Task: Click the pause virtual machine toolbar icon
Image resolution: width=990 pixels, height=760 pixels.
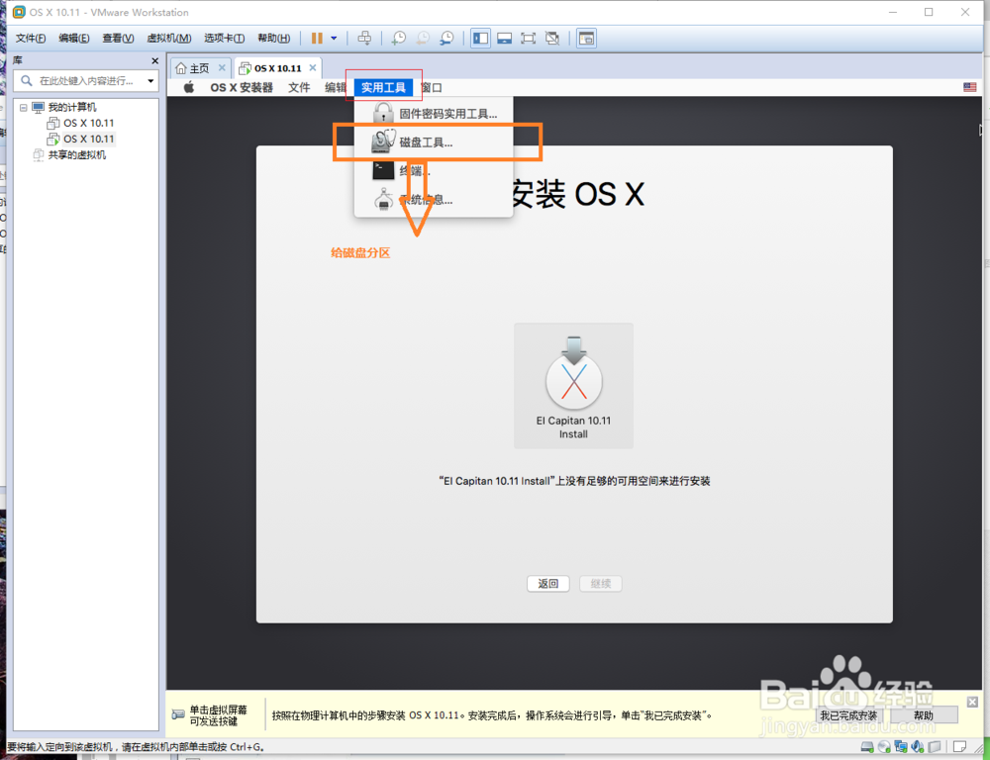Action: 317,39
